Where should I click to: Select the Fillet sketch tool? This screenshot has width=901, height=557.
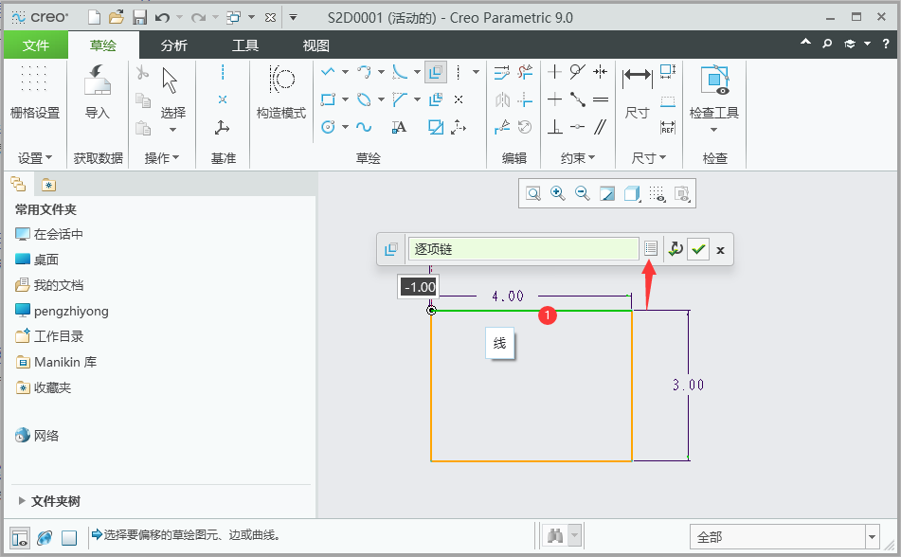tap(400, 72)
